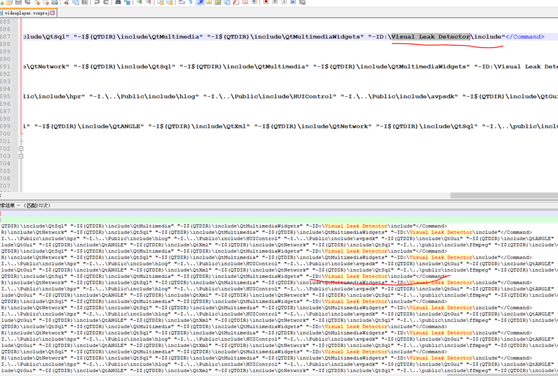
Task: Collapse the fold marker at line 702
Action: [x=21, y=149]
